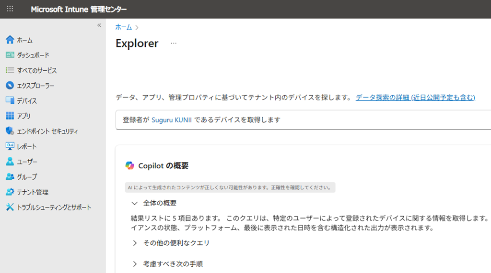The width and height of the screenshot is (491, 273).
Task: Open the データ探索の詳細 link
Action: click(x=415, y=98)
